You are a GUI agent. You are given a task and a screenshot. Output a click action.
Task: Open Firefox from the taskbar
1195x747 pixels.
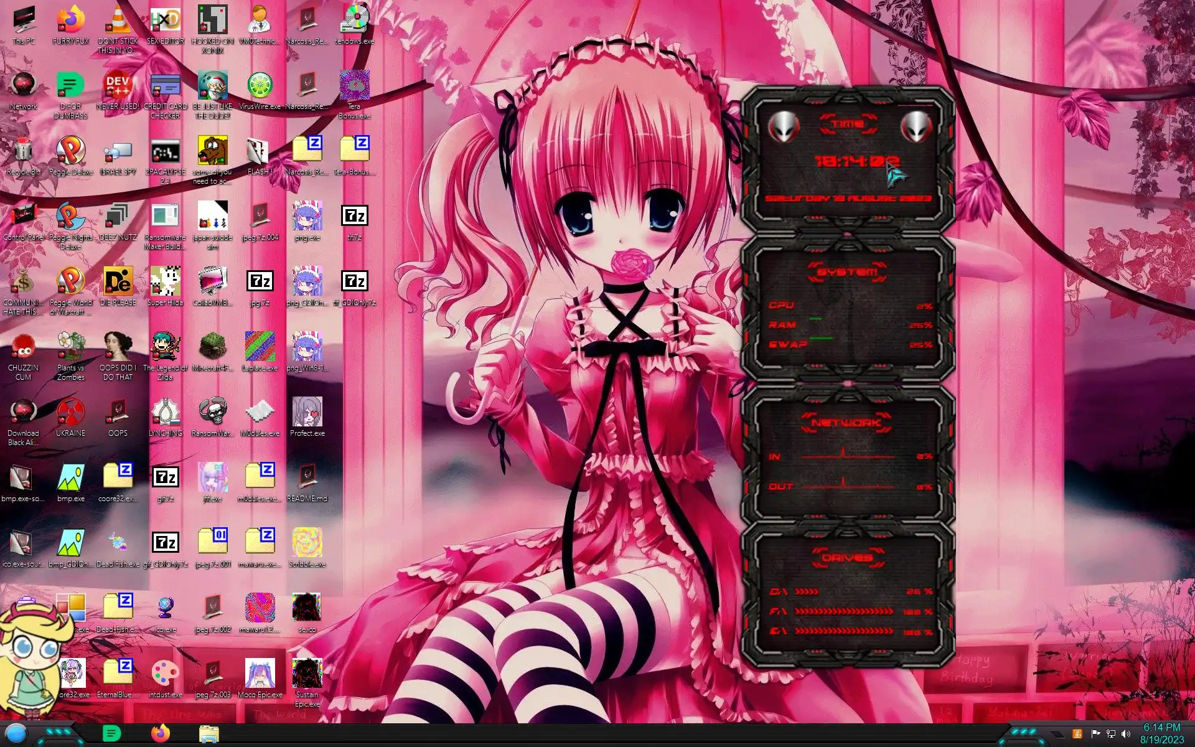pyautogui.click(x=161, y=734)
